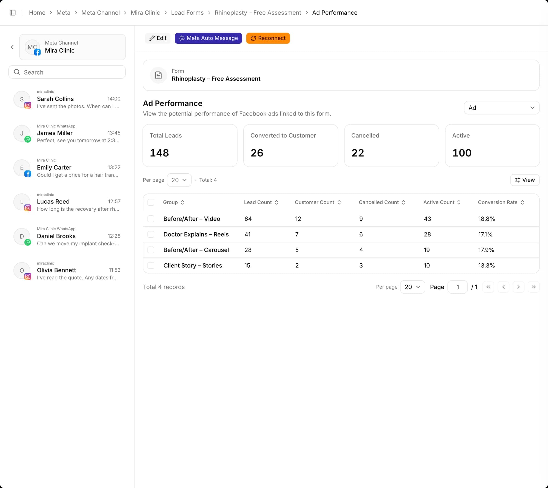Viewport: 548px width, 488px height.
Task: Click the Mira Clinic channel avatar
Action: [x=33, y=47]
